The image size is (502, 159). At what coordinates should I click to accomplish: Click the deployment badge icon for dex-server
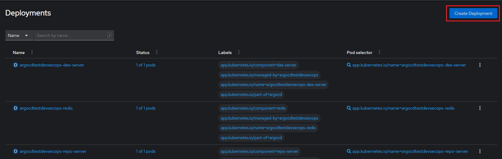coord(15,65)
